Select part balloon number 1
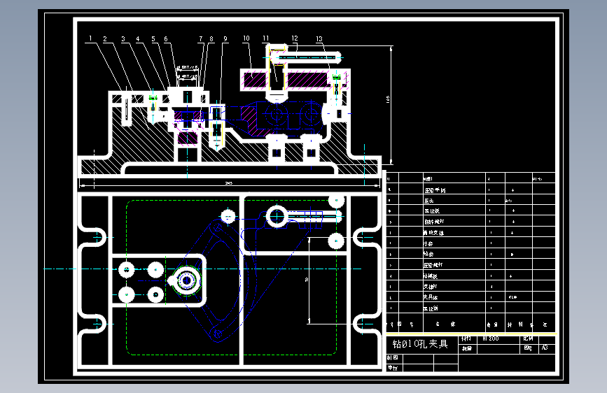 click(90, 38)
